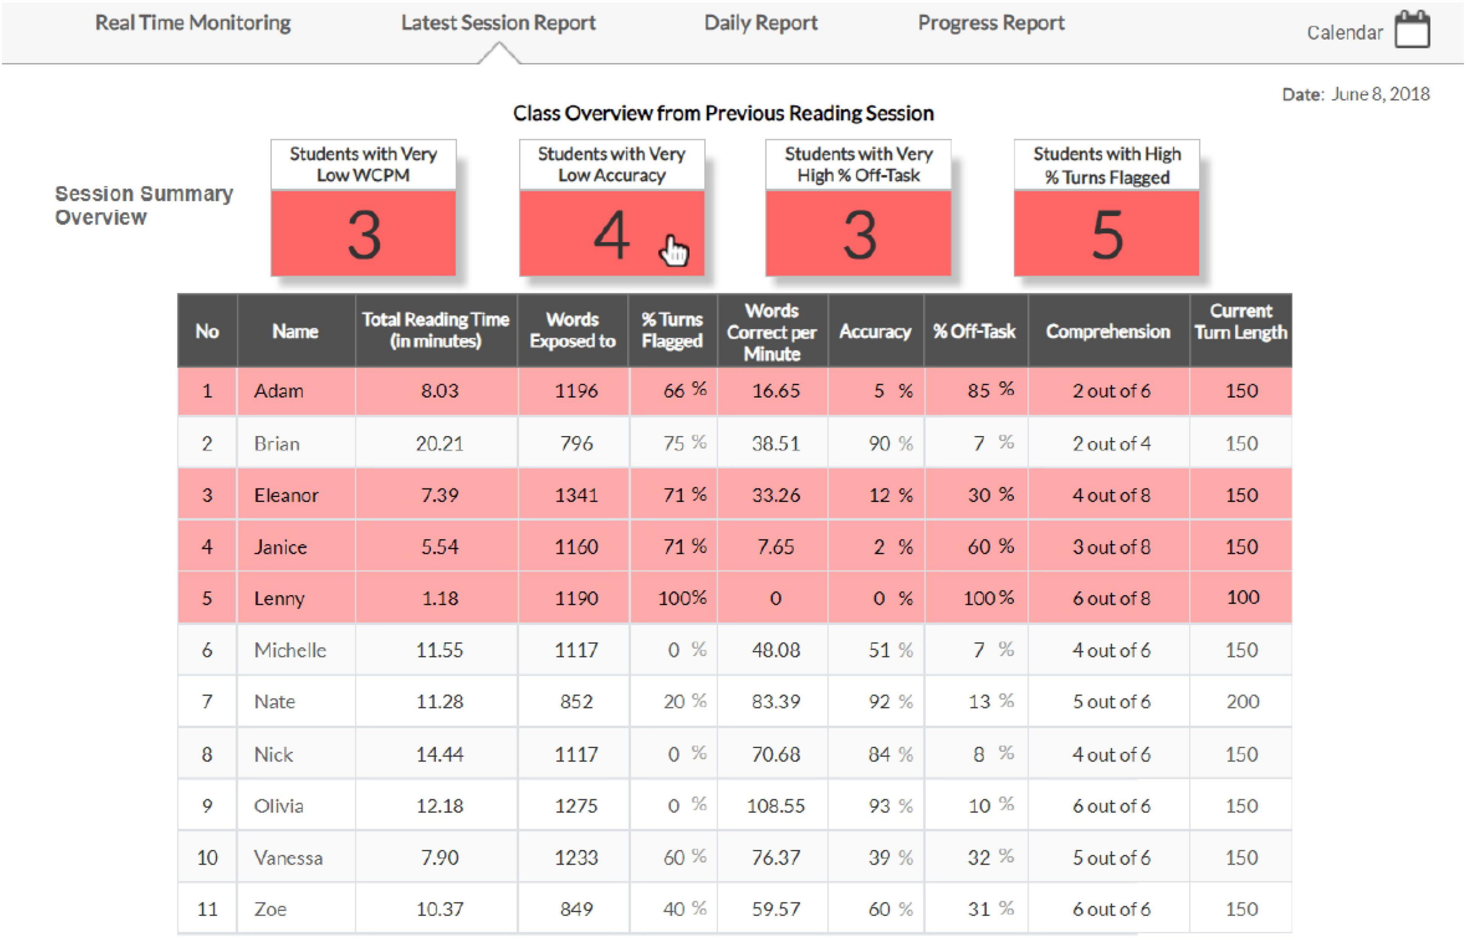Viewport: 1466px width, 940px height.
Task: Click the Very Low WCPM summary card
Action: [363, 207]
